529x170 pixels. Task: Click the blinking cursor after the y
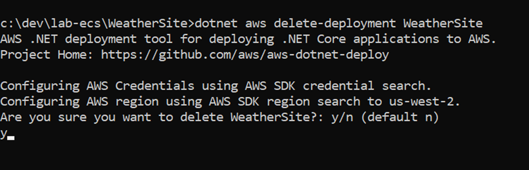(x=11, y=138)
